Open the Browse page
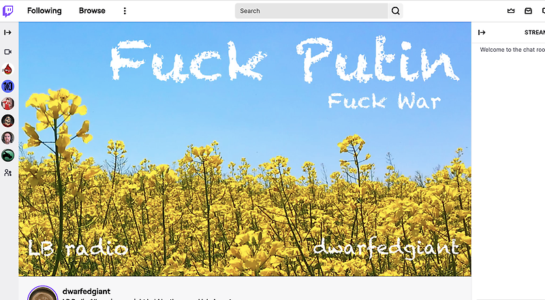 92,11
